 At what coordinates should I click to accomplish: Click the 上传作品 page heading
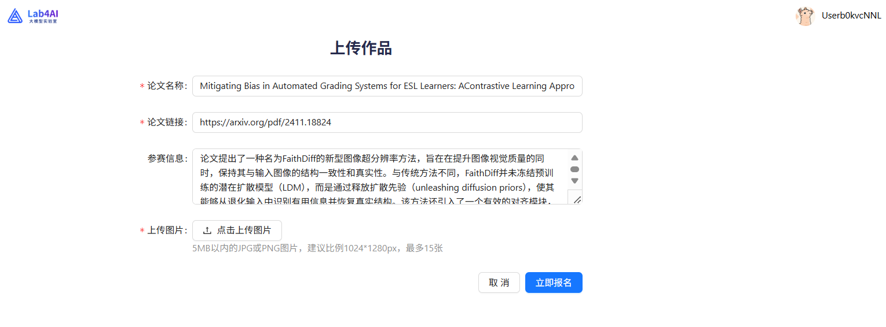point(361,49)
